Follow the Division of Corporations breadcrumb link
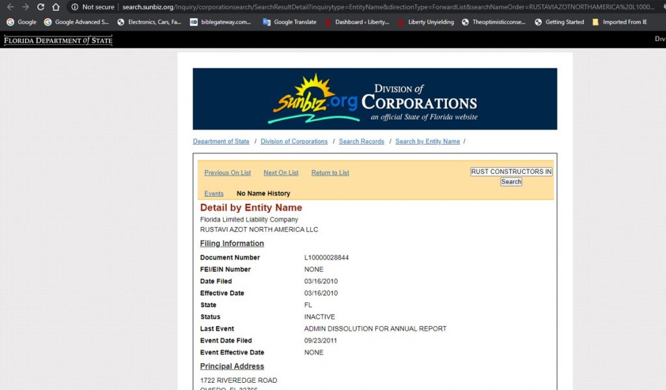 [x=294, y=141]
